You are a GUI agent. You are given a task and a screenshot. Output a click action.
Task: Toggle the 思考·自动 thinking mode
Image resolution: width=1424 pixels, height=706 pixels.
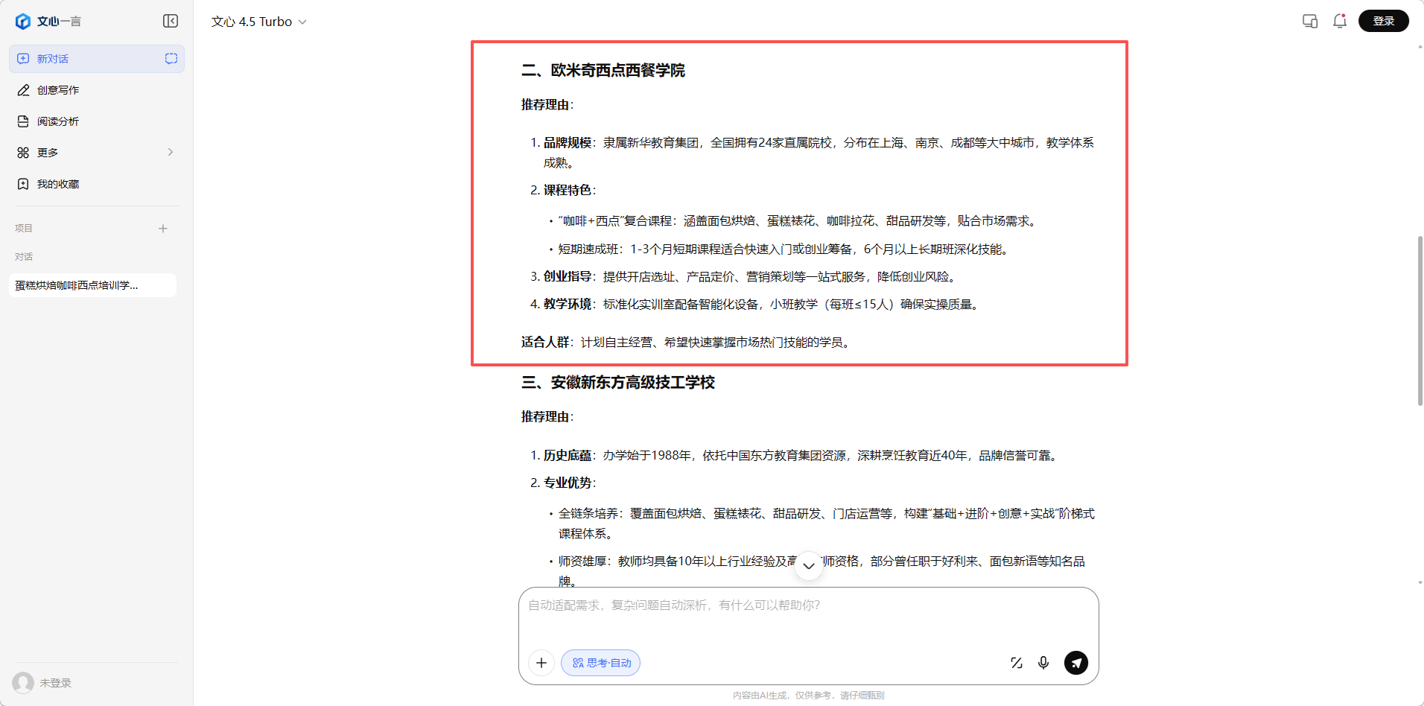pos(600,662)
